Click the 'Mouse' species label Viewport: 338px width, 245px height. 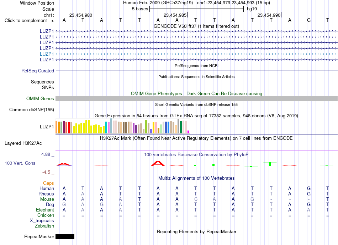pos(47,199)
